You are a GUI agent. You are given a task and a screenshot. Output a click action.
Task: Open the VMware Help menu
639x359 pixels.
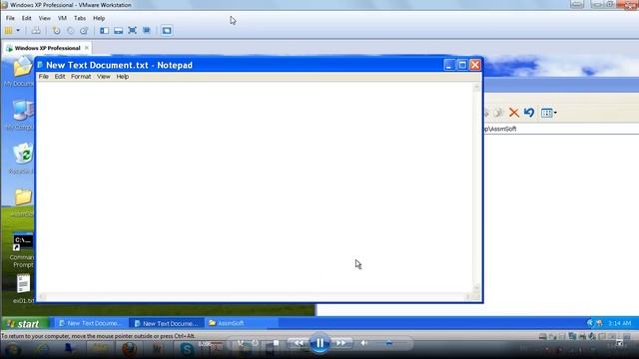pyautogui.click(x=99, y=18)
